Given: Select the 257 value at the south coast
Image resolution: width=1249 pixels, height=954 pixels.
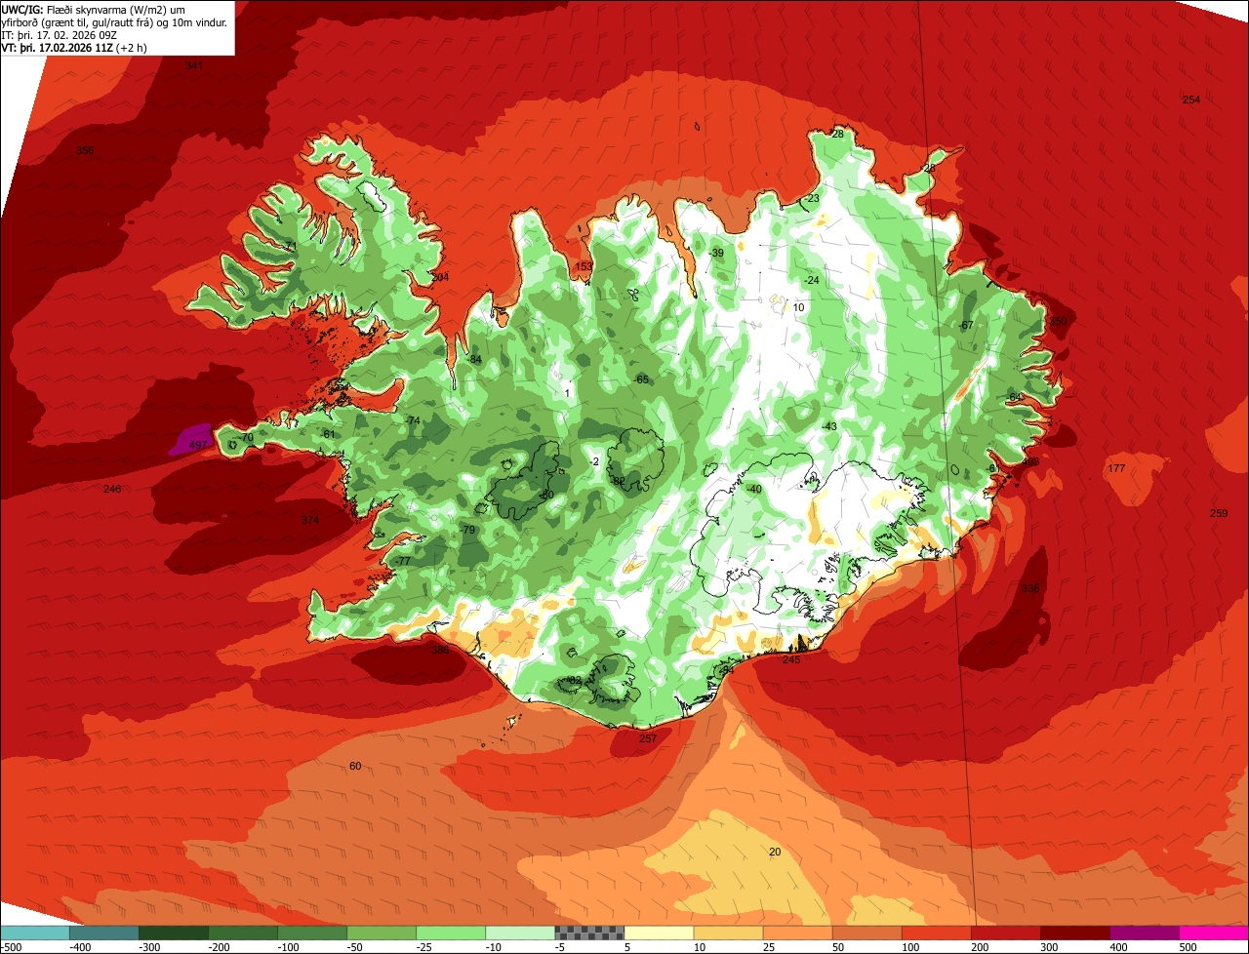Looking at the screenshot, I should 648,738.
